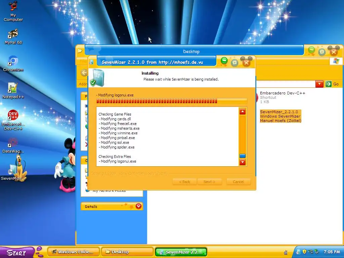344x258 pixels.
Task: Minimize the Desktop Explorer window
Action: point(311,50)
